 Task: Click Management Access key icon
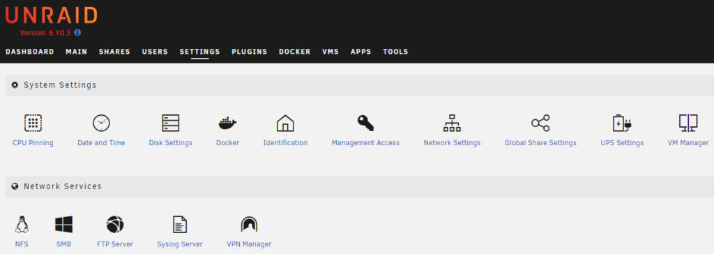point(365,123)
